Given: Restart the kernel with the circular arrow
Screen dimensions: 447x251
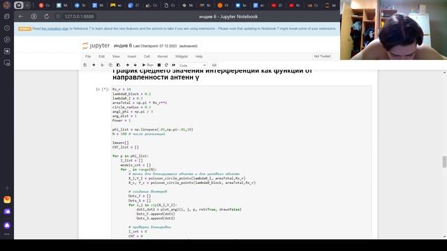Looking at the screenshot, I should 166,65.
